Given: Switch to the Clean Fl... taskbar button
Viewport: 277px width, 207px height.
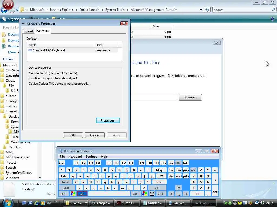Looking at the screenshot, I should (x=127, y=203).
